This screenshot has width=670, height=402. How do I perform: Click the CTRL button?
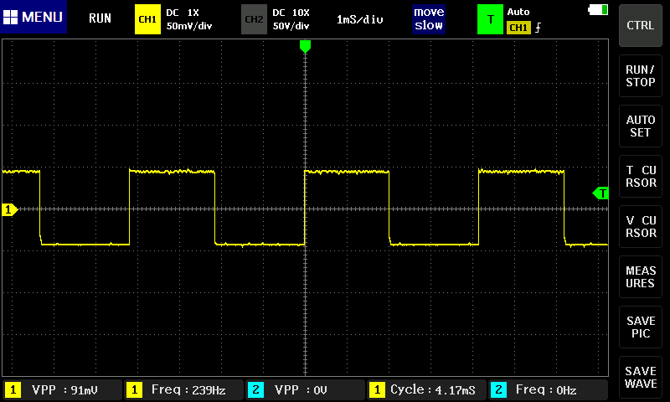click(x=640, y=26)
